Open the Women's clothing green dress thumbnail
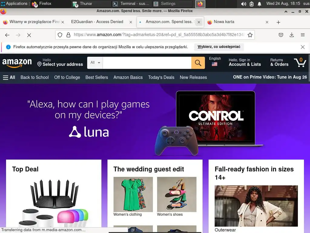Viewport: 310px width, 233px height. click(x=133, y=194)
